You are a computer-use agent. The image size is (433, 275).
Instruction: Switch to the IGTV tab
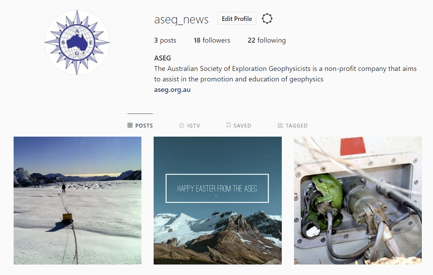click(x=190, y=125)
